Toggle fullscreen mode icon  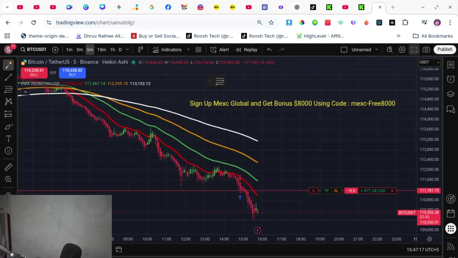point(414,49)
